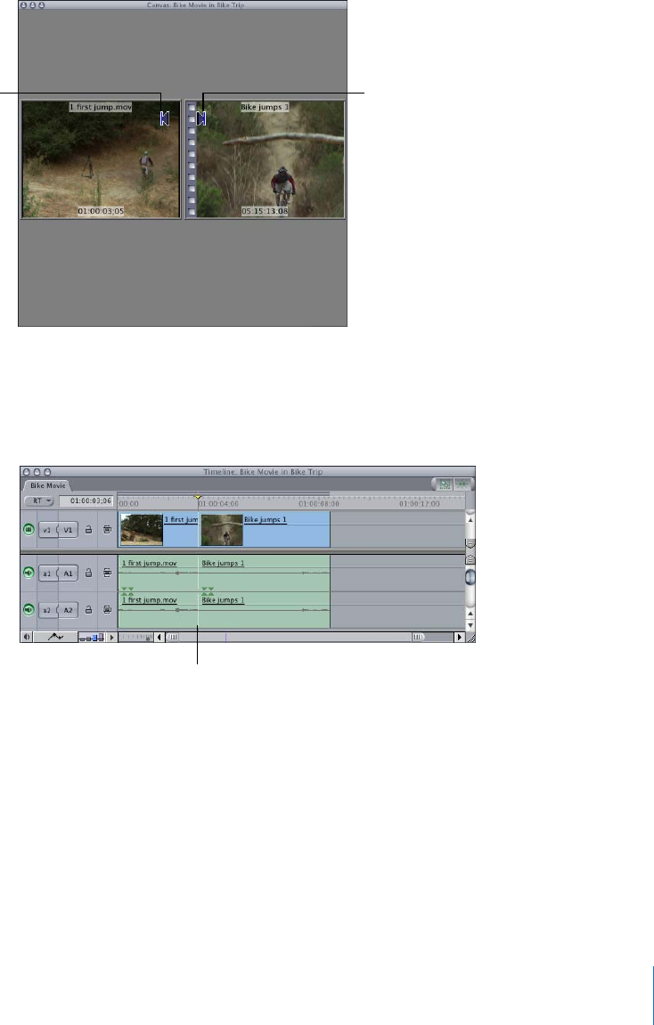Open the RT pop-up menu

[x=38, y=500]
